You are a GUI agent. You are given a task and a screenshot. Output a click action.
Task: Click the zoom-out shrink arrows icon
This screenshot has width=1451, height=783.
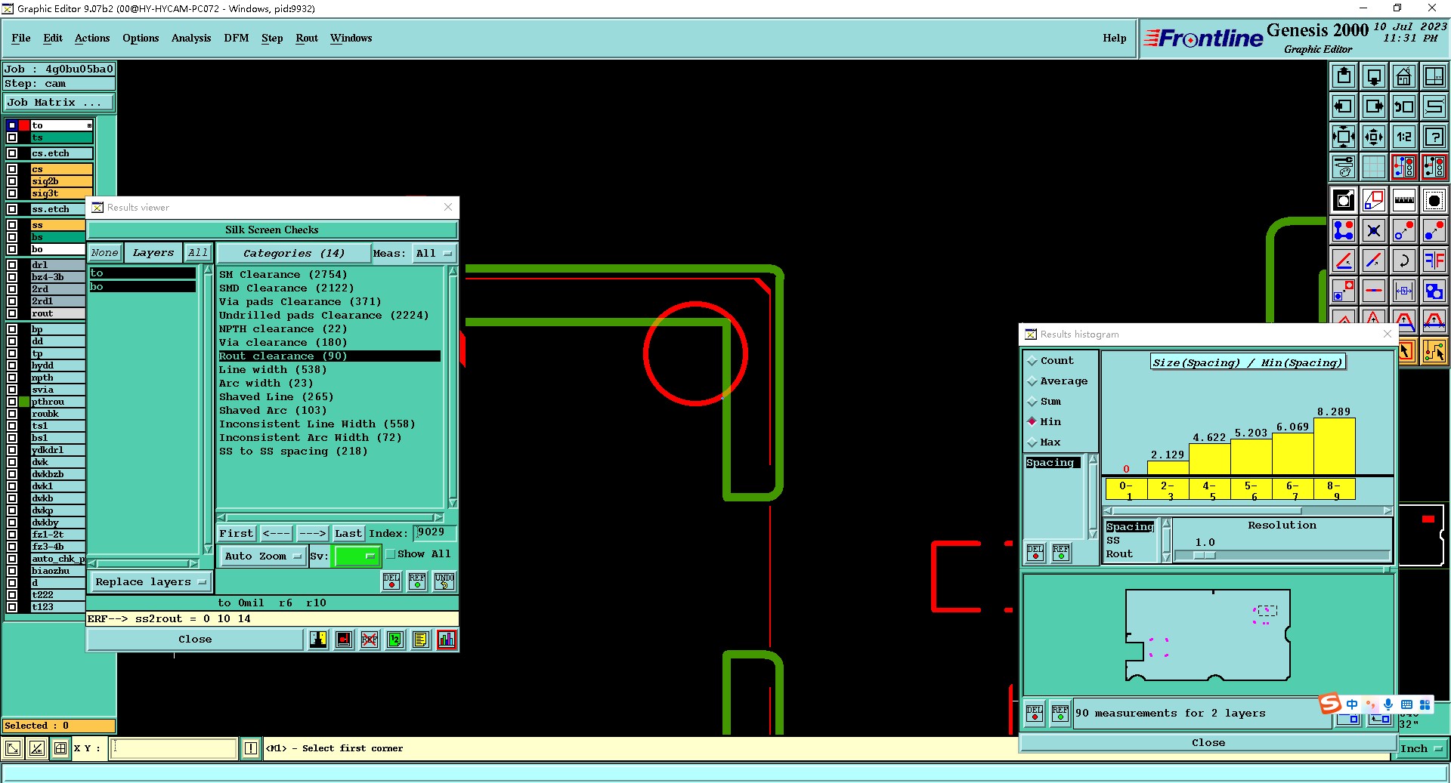[x=1374, y=137]
